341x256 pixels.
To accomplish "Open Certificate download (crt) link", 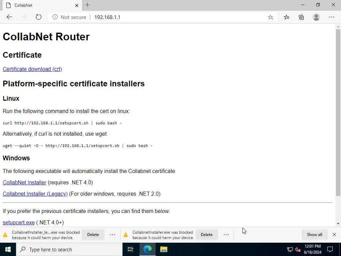I will [x=32, y=69].
